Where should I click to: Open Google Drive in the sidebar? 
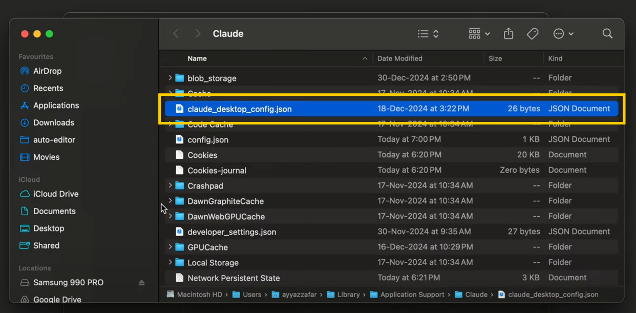(x=57, y=299)
